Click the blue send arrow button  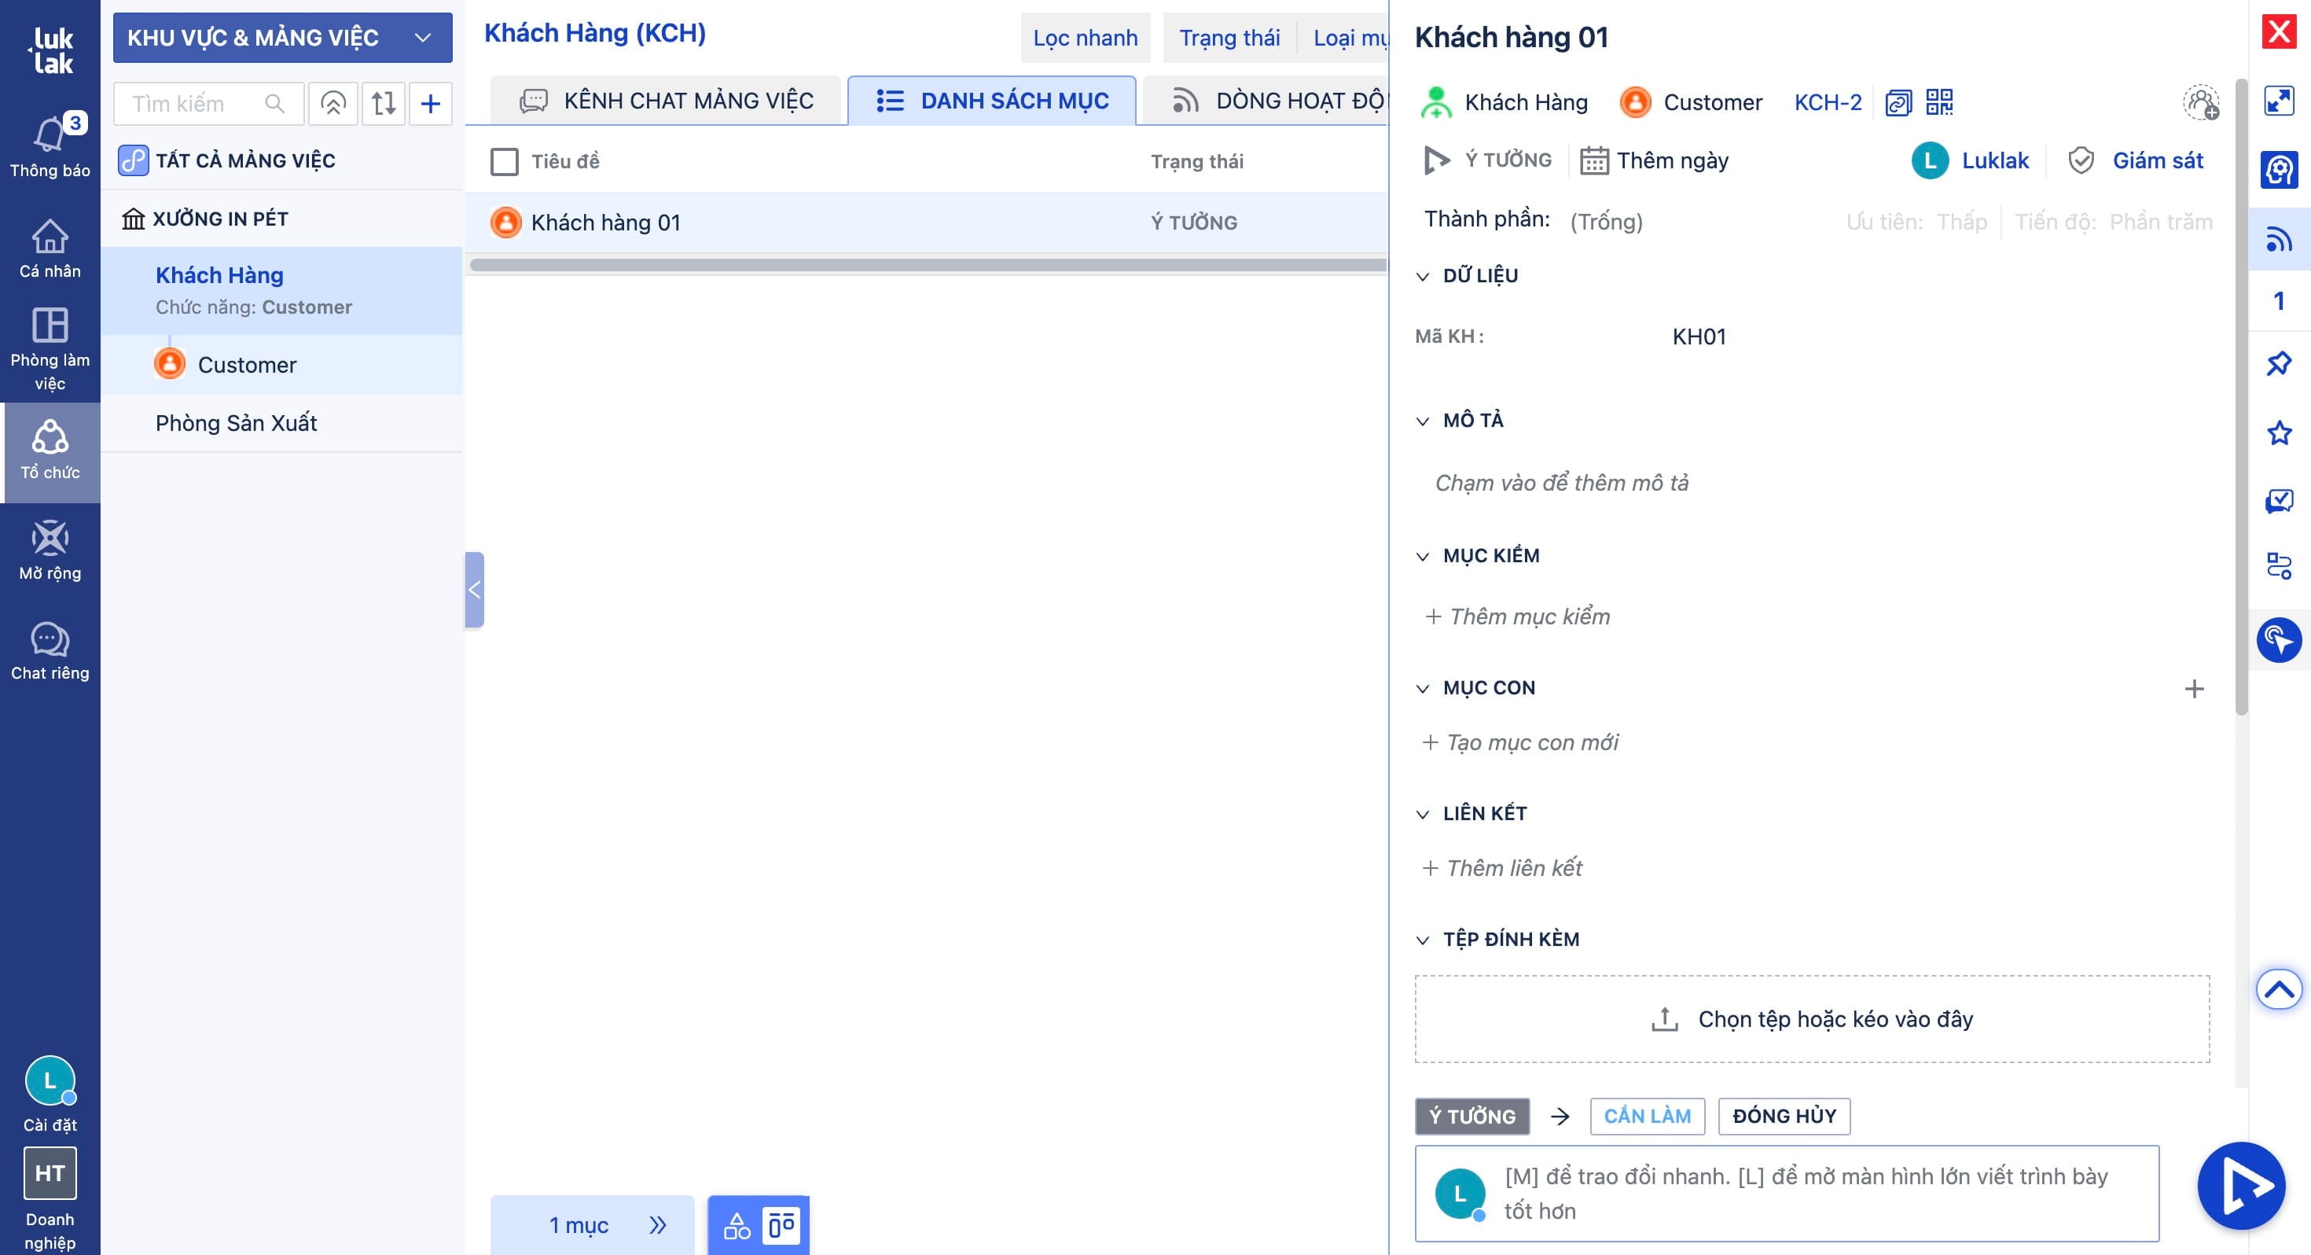tap(2240, 1185)
